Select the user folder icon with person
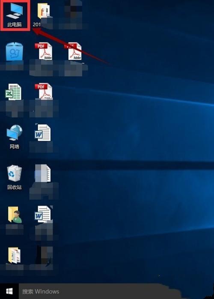The height and width of the screenshot is (299, 214). 15,215
